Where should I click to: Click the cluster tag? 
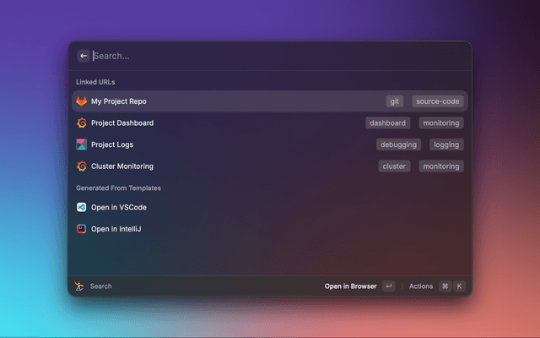click(x=394, y=166)
